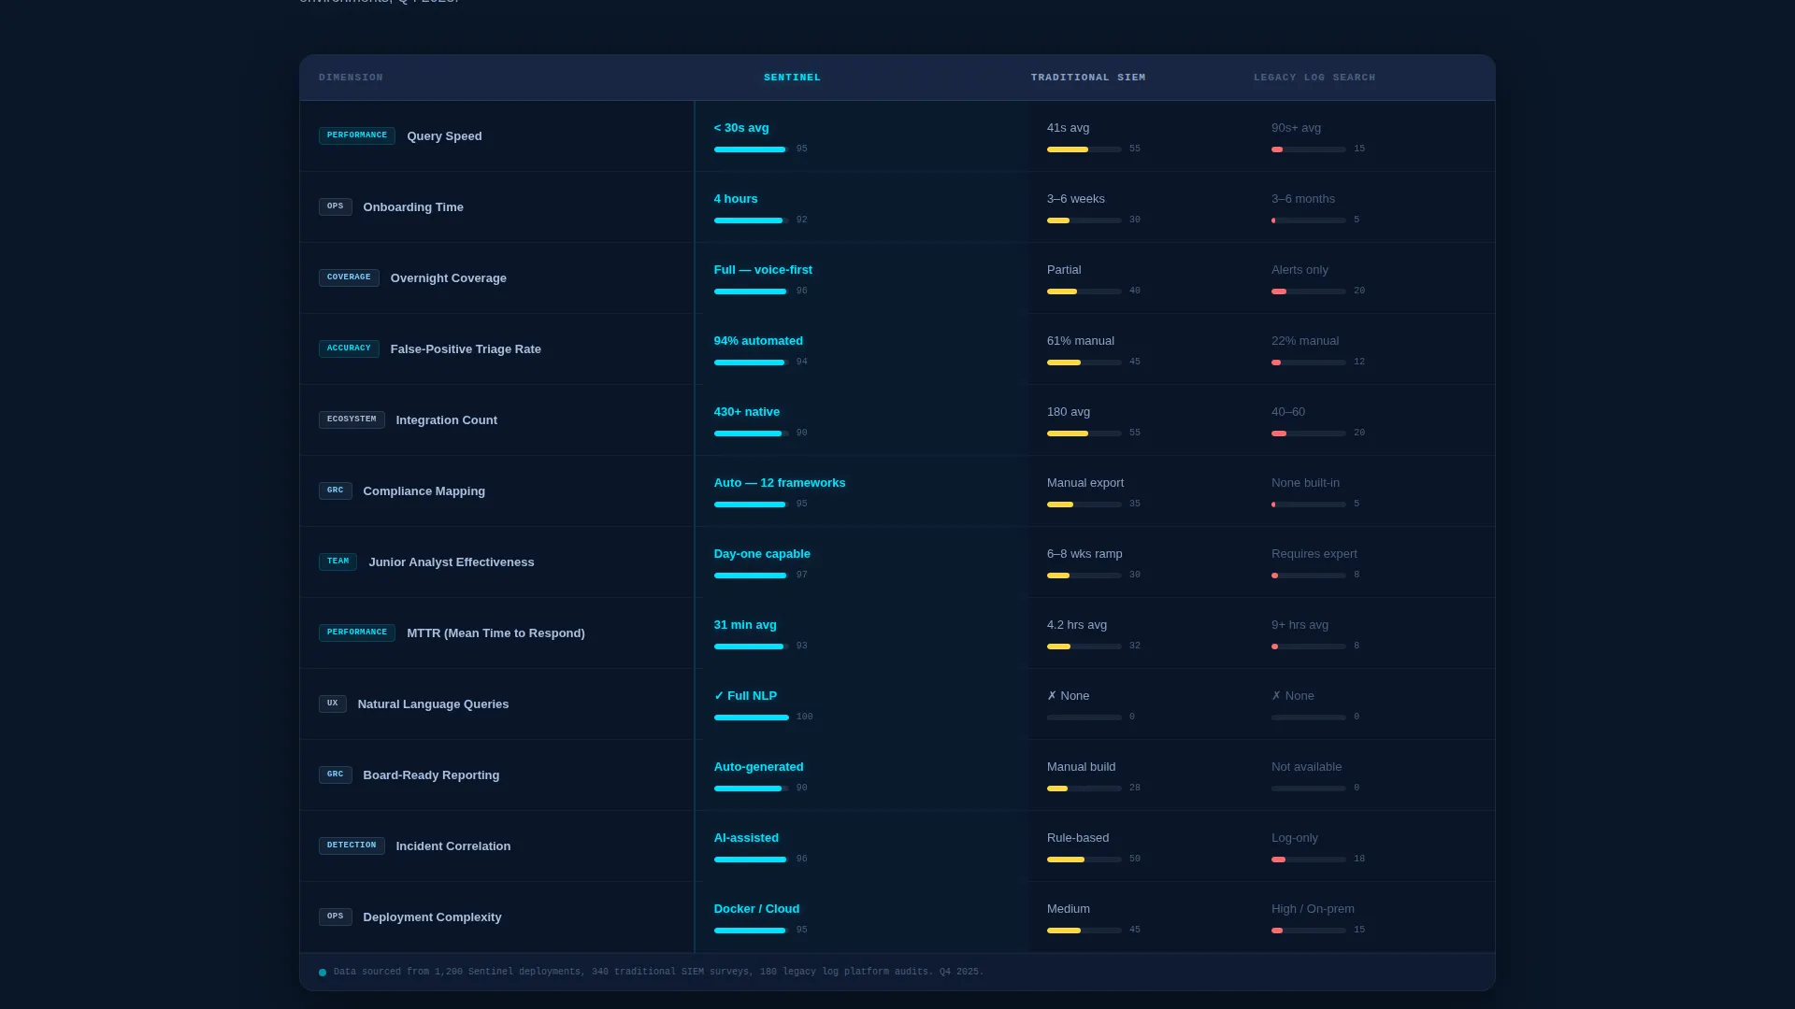Click the TEAM tag
The width and height of the screenshot is (1795, 1009).
[x=337, y=561]
